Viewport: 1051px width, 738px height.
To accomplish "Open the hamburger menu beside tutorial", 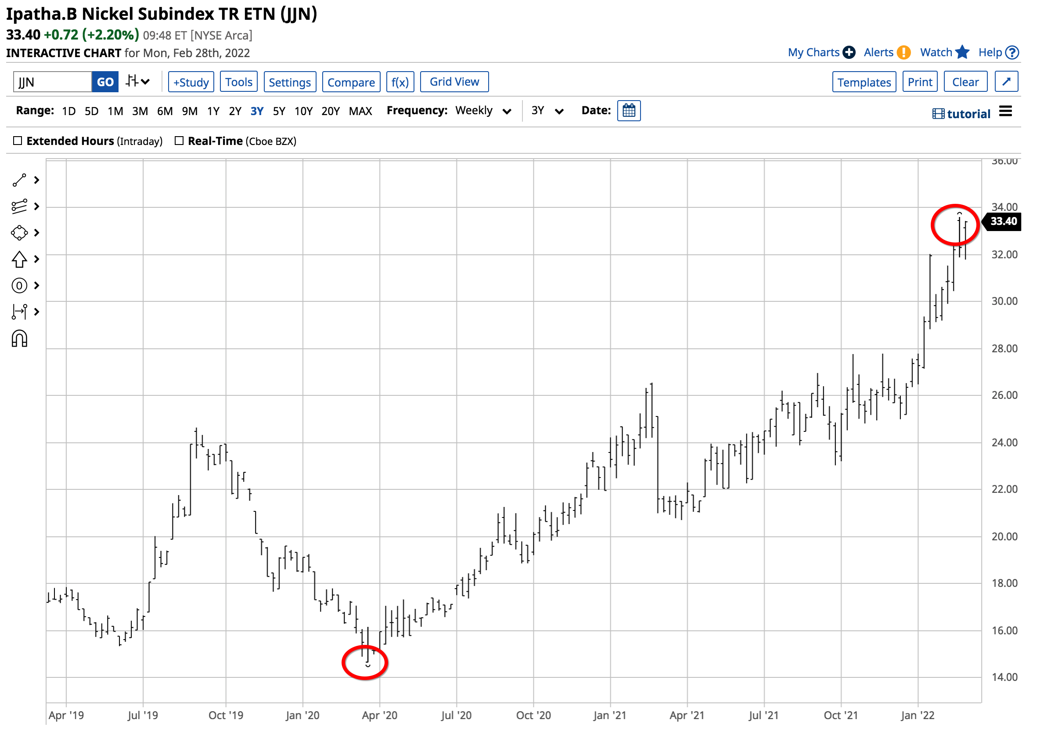I will click(1005, 111).
